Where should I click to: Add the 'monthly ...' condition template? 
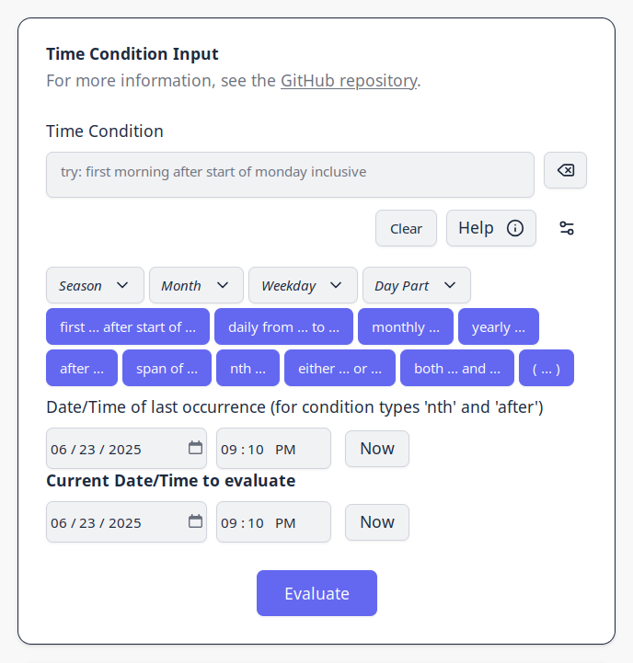point(406,326)
